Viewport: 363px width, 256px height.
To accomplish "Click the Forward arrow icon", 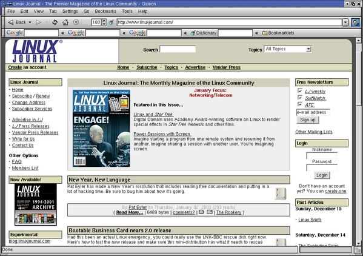I will 38,22.
